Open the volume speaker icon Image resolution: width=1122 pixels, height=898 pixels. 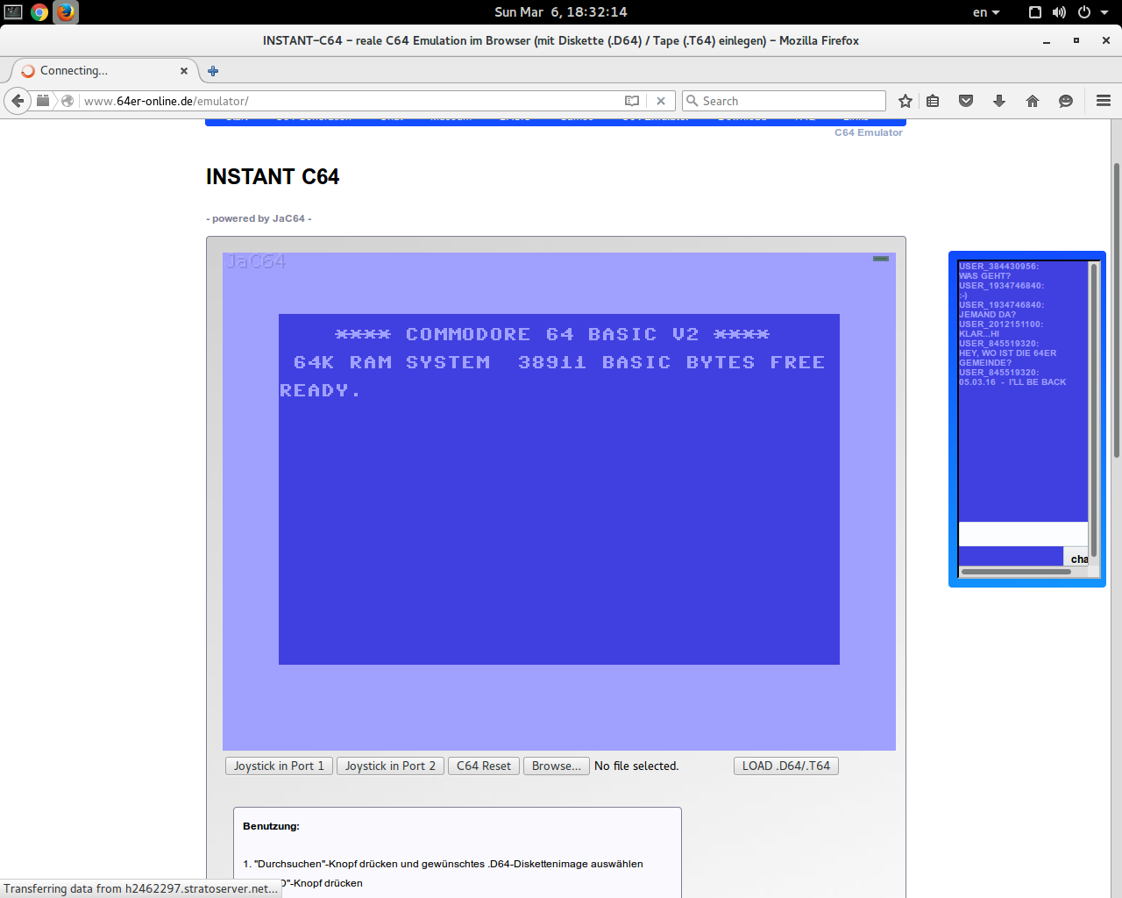coord(1059,12)
